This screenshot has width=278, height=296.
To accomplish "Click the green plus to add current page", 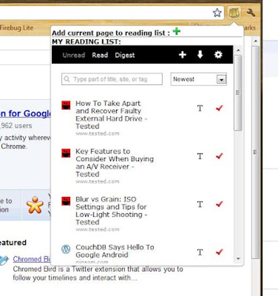I will point(176,31).
